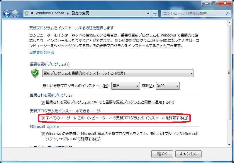Click the キャンセル button
The height and width of the screenshot is (163, 234).
pos(188,154)
